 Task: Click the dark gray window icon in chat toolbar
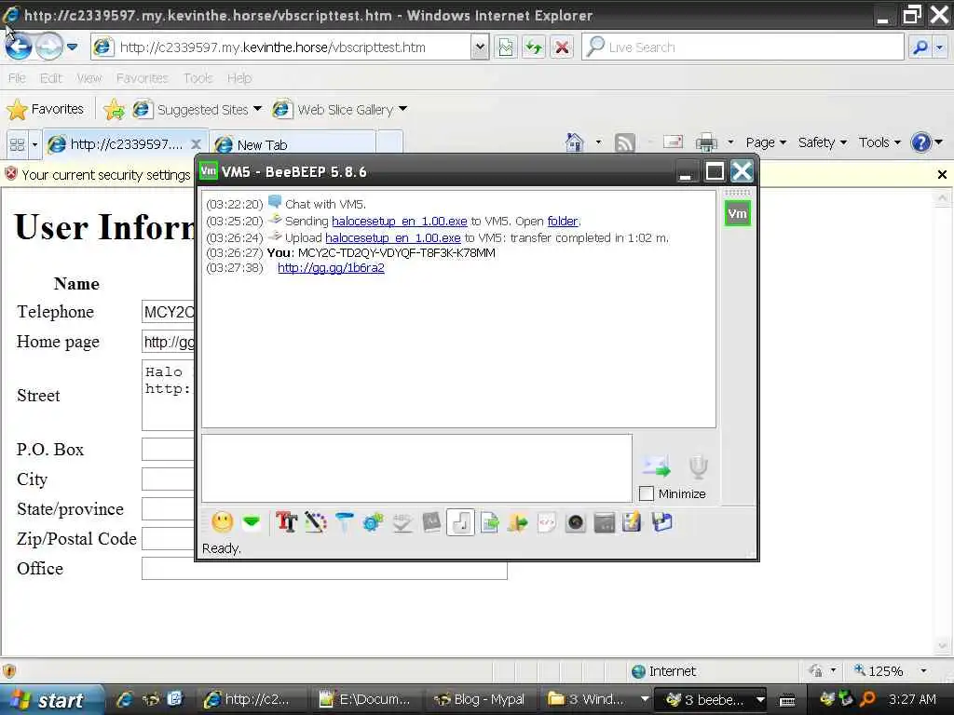(604, 522)
